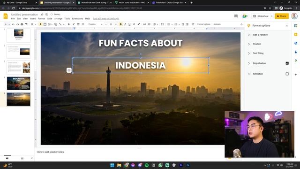Choose the Select cursor tool
Image resolution: width=300 pixels, height=169 pixels.
(x=40, y=24)
